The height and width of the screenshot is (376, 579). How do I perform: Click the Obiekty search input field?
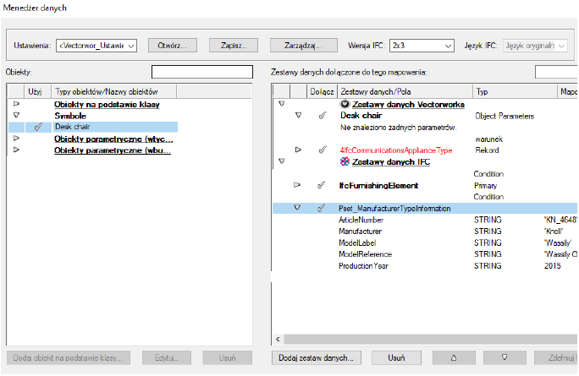(201, 72)
